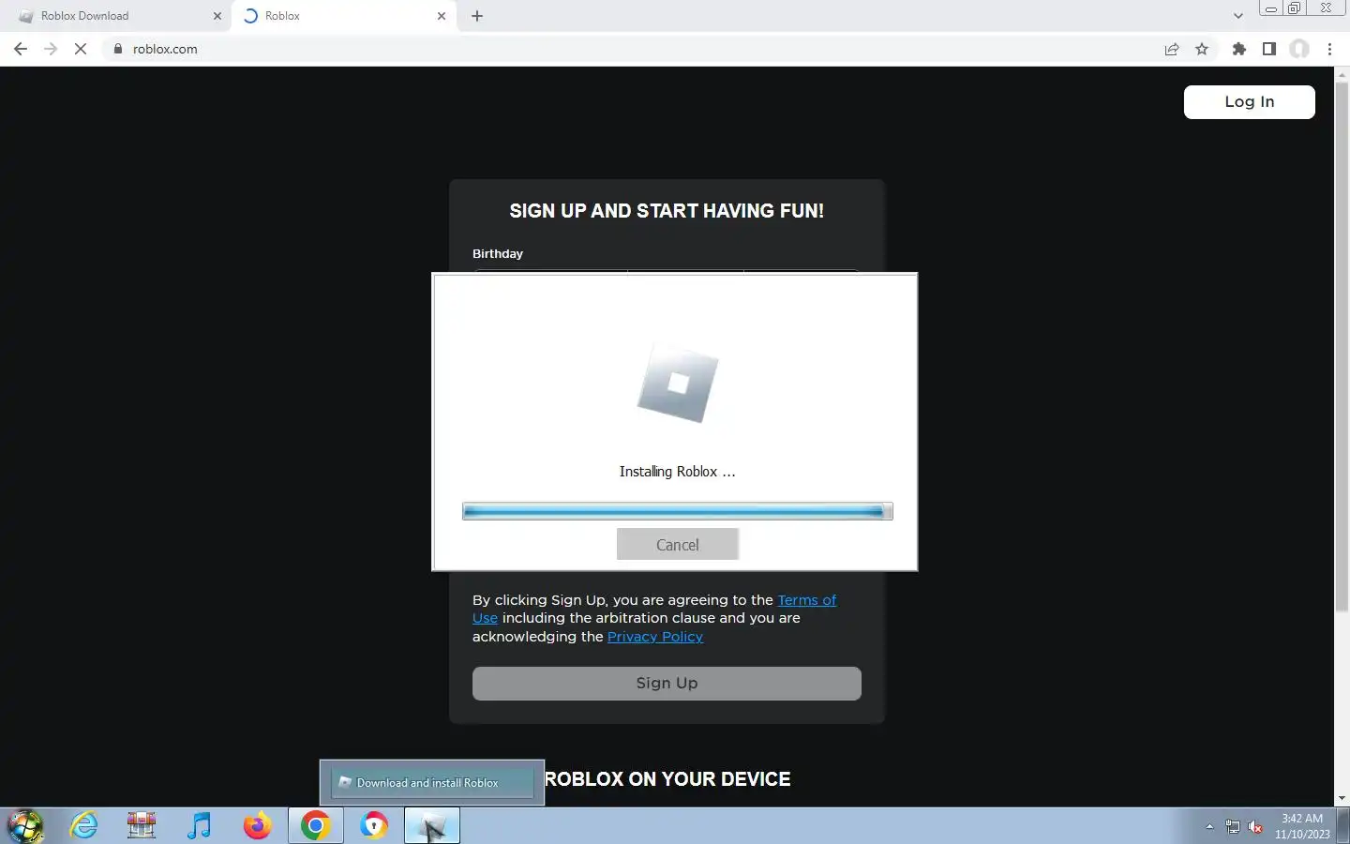Screen dimensions: 1350x844
Task: Open the Terms of Use link
Action: [x=806, y=600]
